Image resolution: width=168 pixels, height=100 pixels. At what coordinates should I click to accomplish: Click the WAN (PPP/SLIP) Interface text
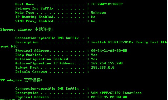[116, 93]
